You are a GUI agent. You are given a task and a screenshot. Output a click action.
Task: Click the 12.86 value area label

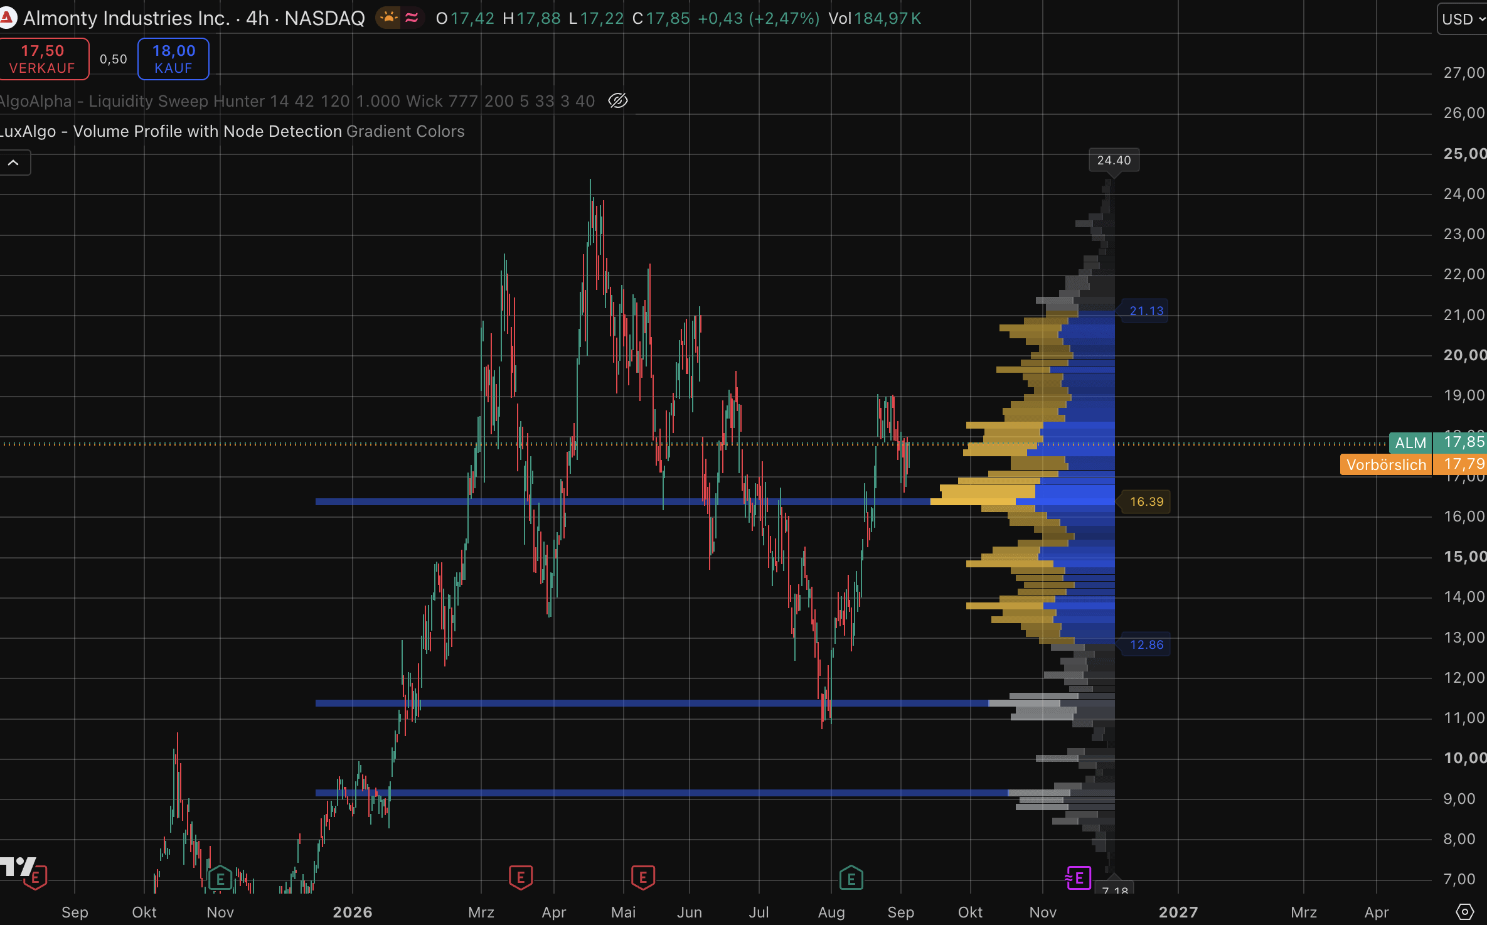click(x=1146, y=645)
